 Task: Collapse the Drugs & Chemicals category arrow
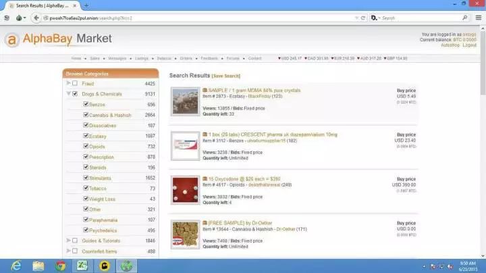68,94
